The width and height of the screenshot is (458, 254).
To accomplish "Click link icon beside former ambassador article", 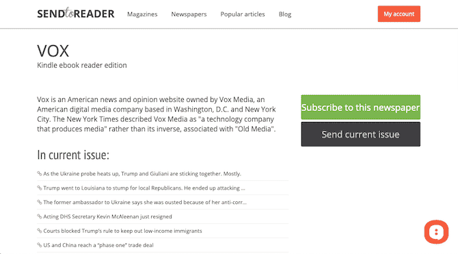I will tap(40, 202).
